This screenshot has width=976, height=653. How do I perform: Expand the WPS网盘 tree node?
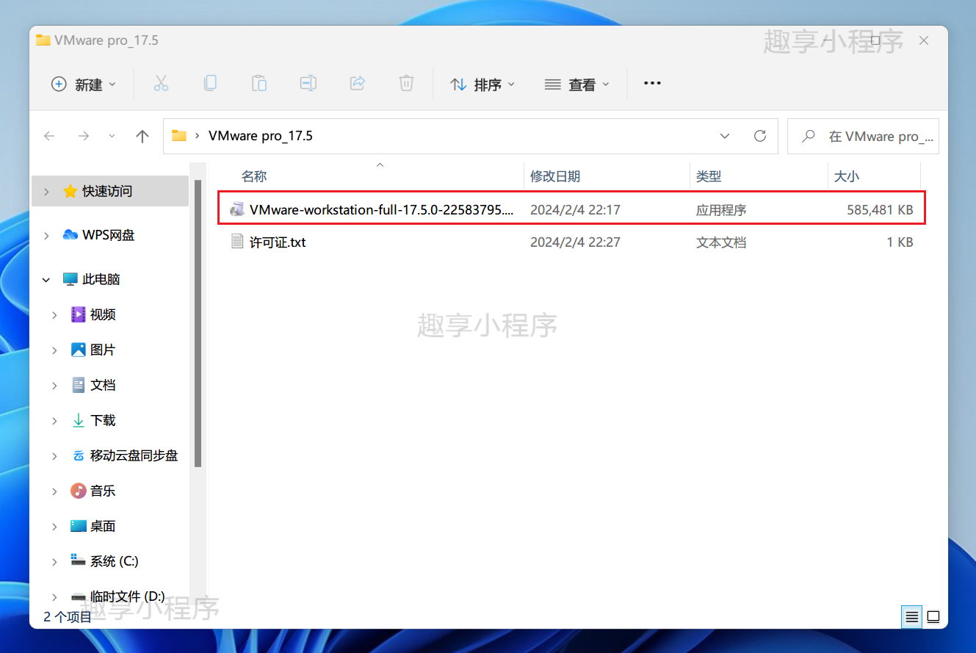pyautogui.click(x=46, y=235)
